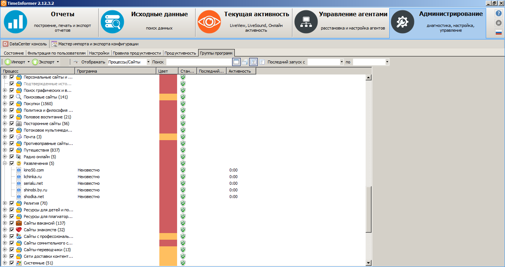This screenshot has width=505, height=267.
Task: Uncheck the Сайты вакансий checkbox
Action: tap(12, 223)
